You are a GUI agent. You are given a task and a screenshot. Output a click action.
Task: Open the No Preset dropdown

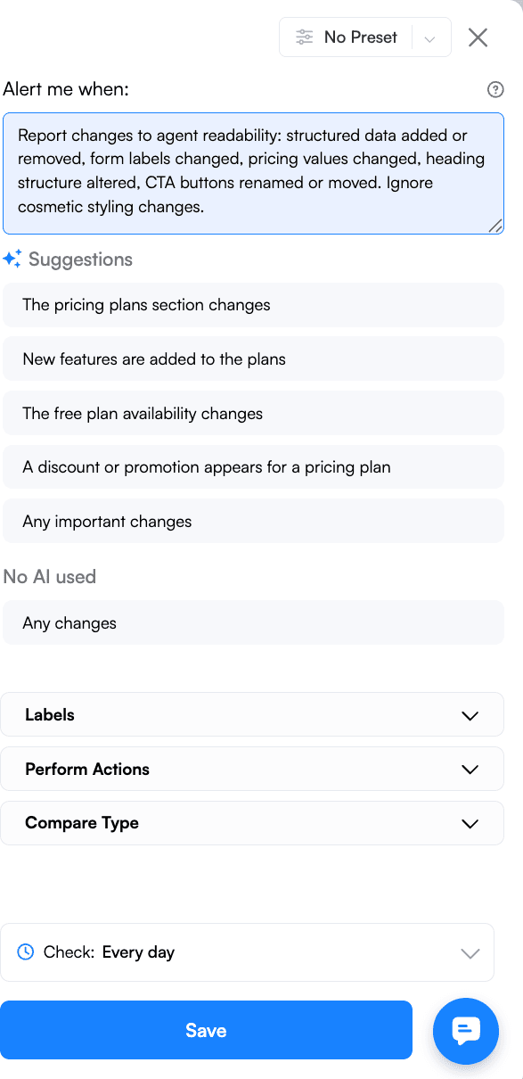coord(430,37)
